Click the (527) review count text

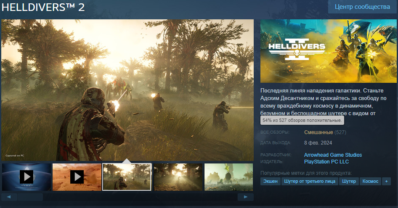tap(340, 132)
